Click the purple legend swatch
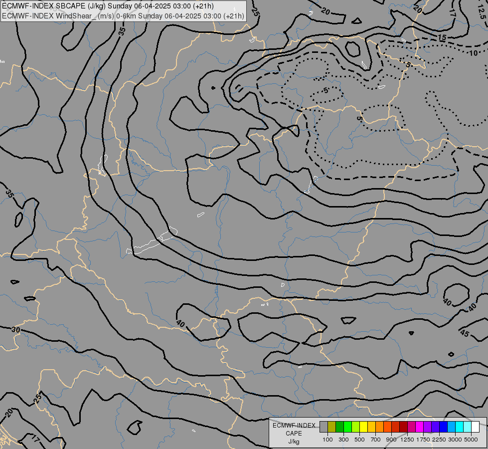 427,427
